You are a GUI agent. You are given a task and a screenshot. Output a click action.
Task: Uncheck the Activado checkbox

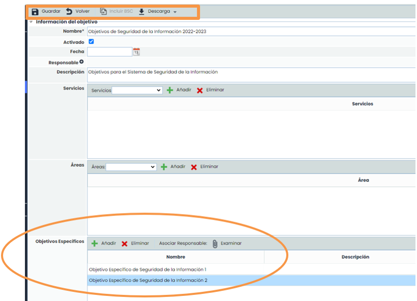coord(92,42)
